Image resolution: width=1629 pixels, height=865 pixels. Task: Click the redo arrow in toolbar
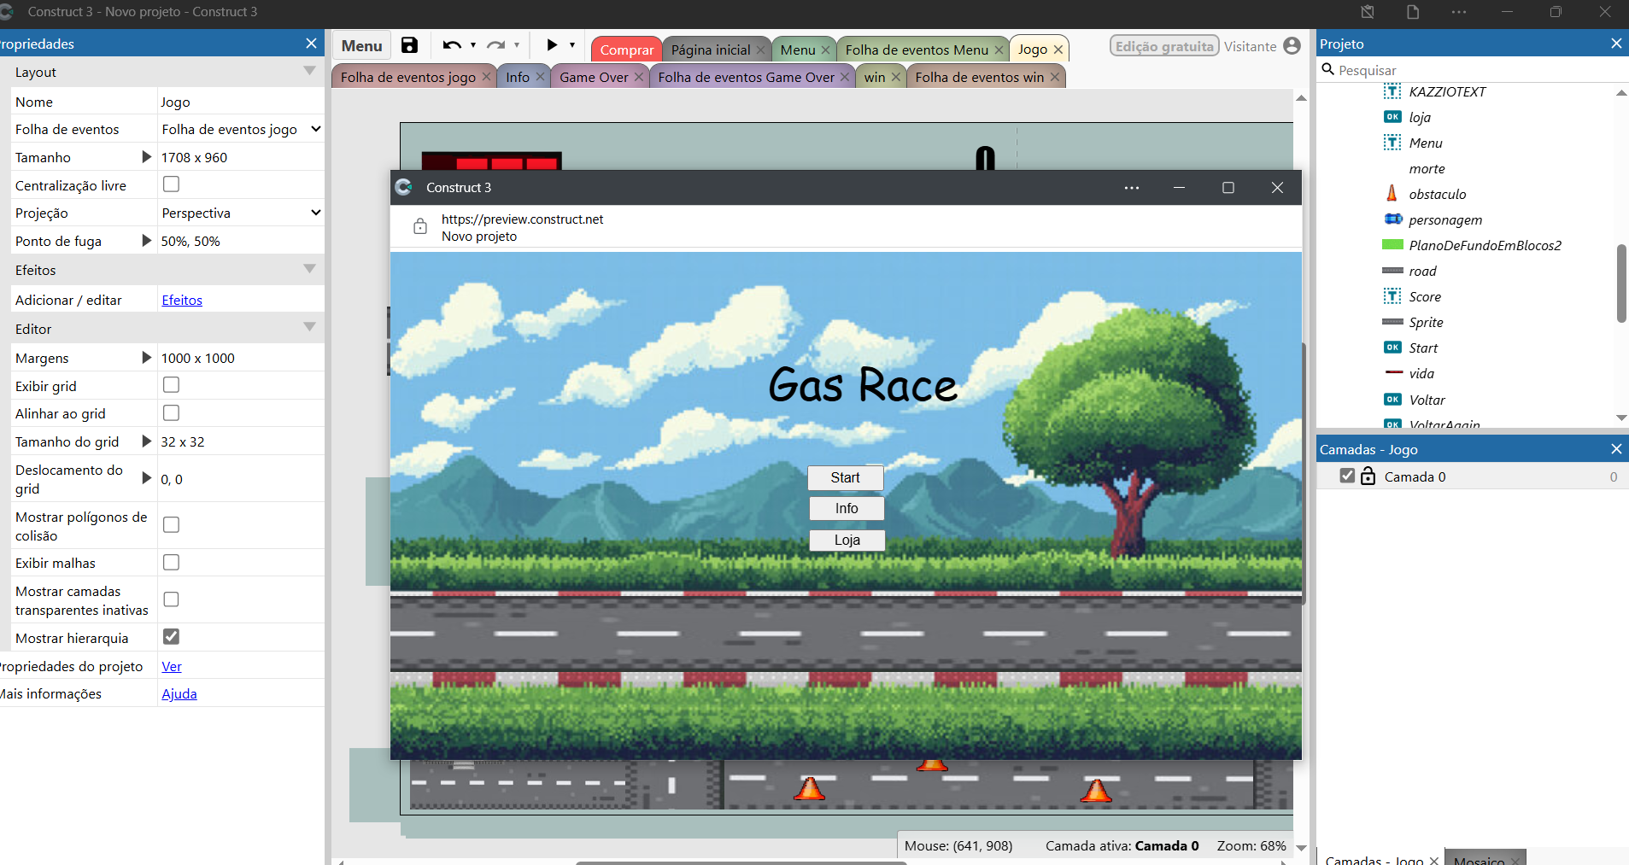495,46
